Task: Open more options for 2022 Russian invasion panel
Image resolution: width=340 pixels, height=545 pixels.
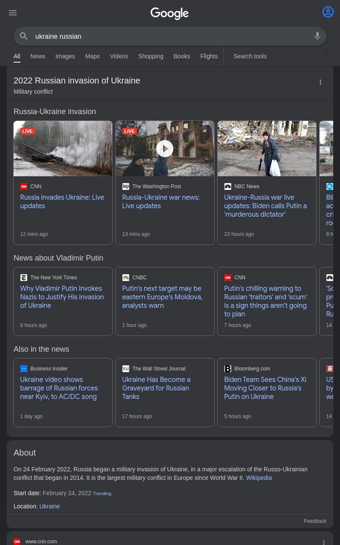Action: [320, 82]
